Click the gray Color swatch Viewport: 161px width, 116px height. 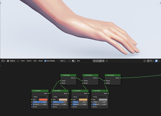point(103,99)
